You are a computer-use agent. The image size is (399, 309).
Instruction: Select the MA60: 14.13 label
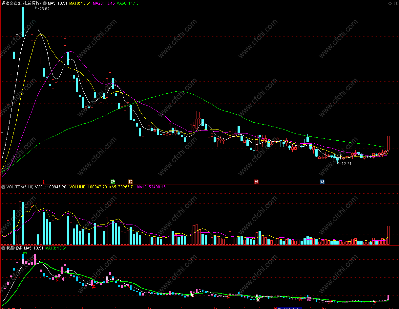(x=127, y=3)
